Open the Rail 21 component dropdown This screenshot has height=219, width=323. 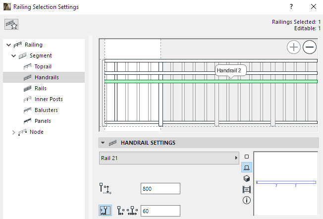(169, 158)
